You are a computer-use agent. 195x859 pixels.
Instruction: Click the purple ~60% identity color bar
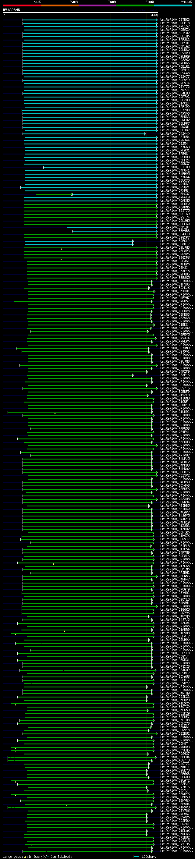(98, 5)
